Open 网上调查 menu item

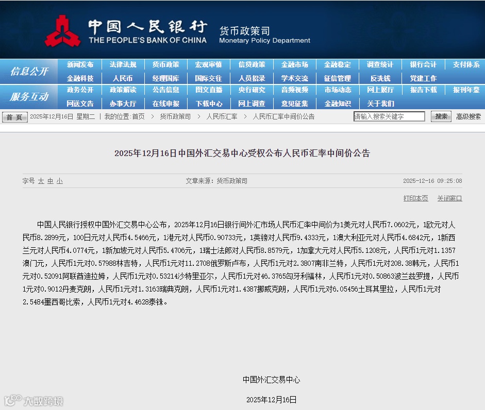point(252,104)
